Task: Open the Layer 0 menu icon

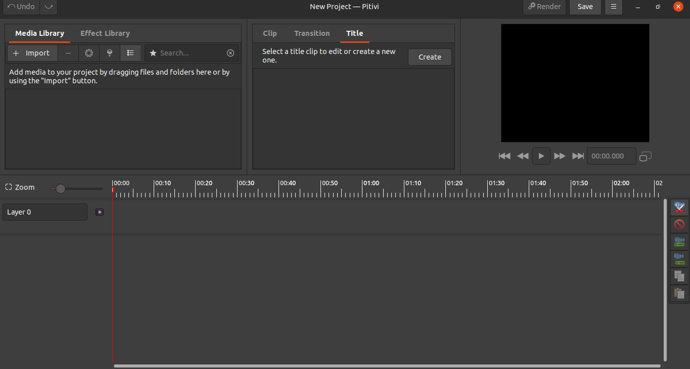Action: tap(100, 212)
